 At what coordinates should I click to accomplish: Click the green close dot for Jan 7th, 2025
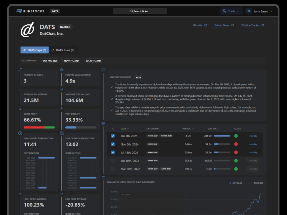pos(236,136)
